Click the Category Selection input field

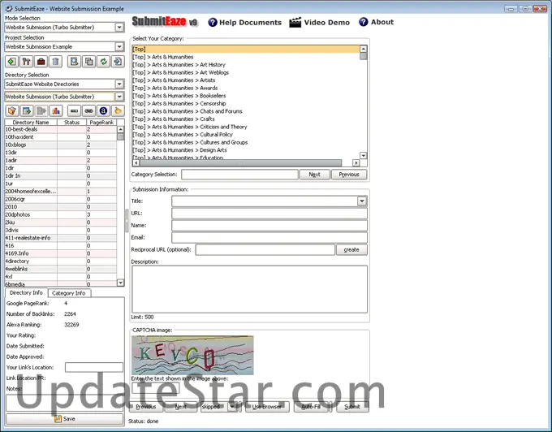[239, 175]
